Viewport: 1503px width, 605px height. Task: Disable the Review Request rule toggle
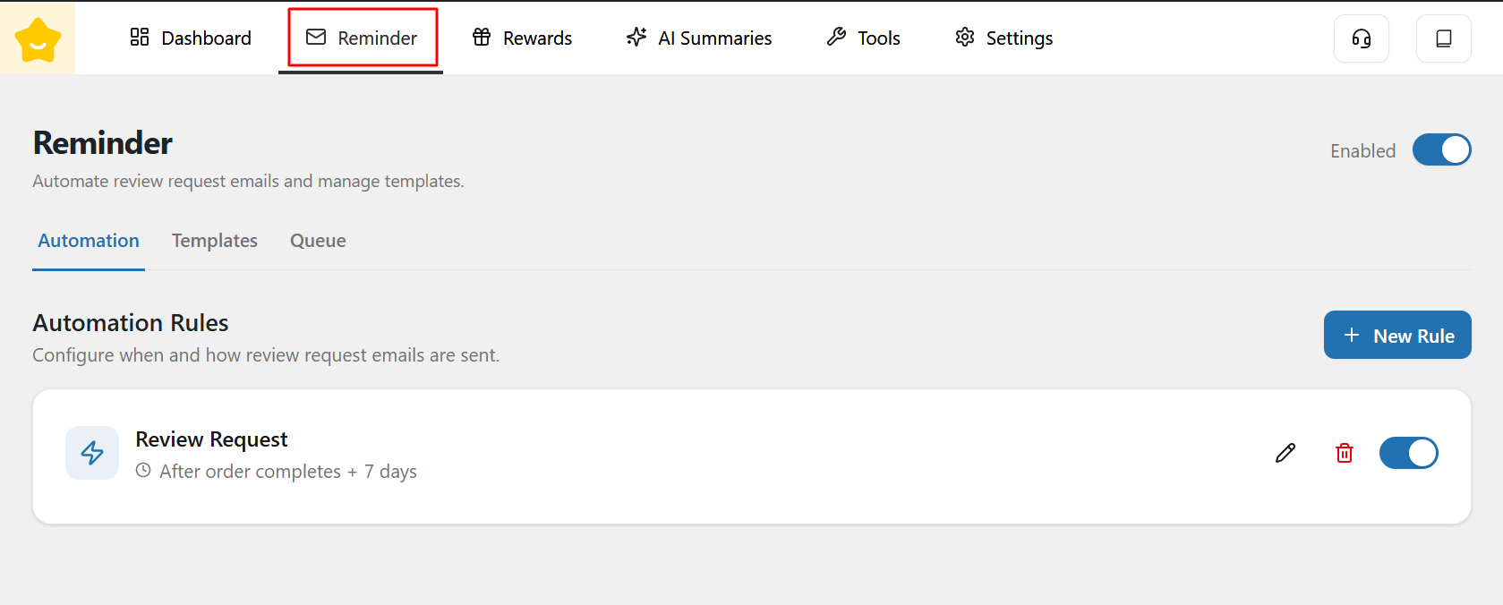pos(1408,453)
